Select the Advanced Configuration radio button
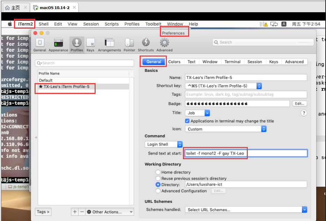Screen dimensions: 326x221 158,191
